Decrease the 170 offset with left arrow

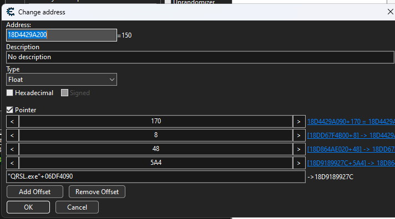(12, 122)
